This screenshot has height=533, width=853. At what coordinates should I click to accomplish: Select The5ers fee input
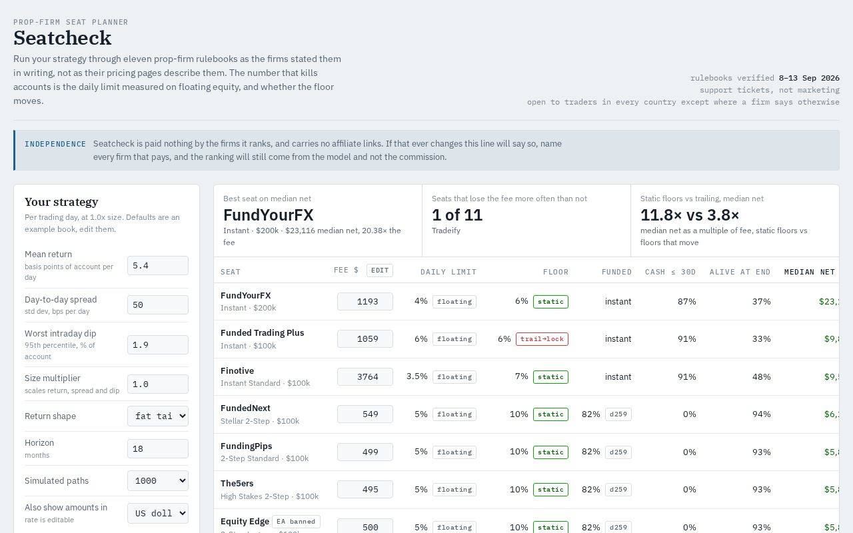[x=365, y=489]
